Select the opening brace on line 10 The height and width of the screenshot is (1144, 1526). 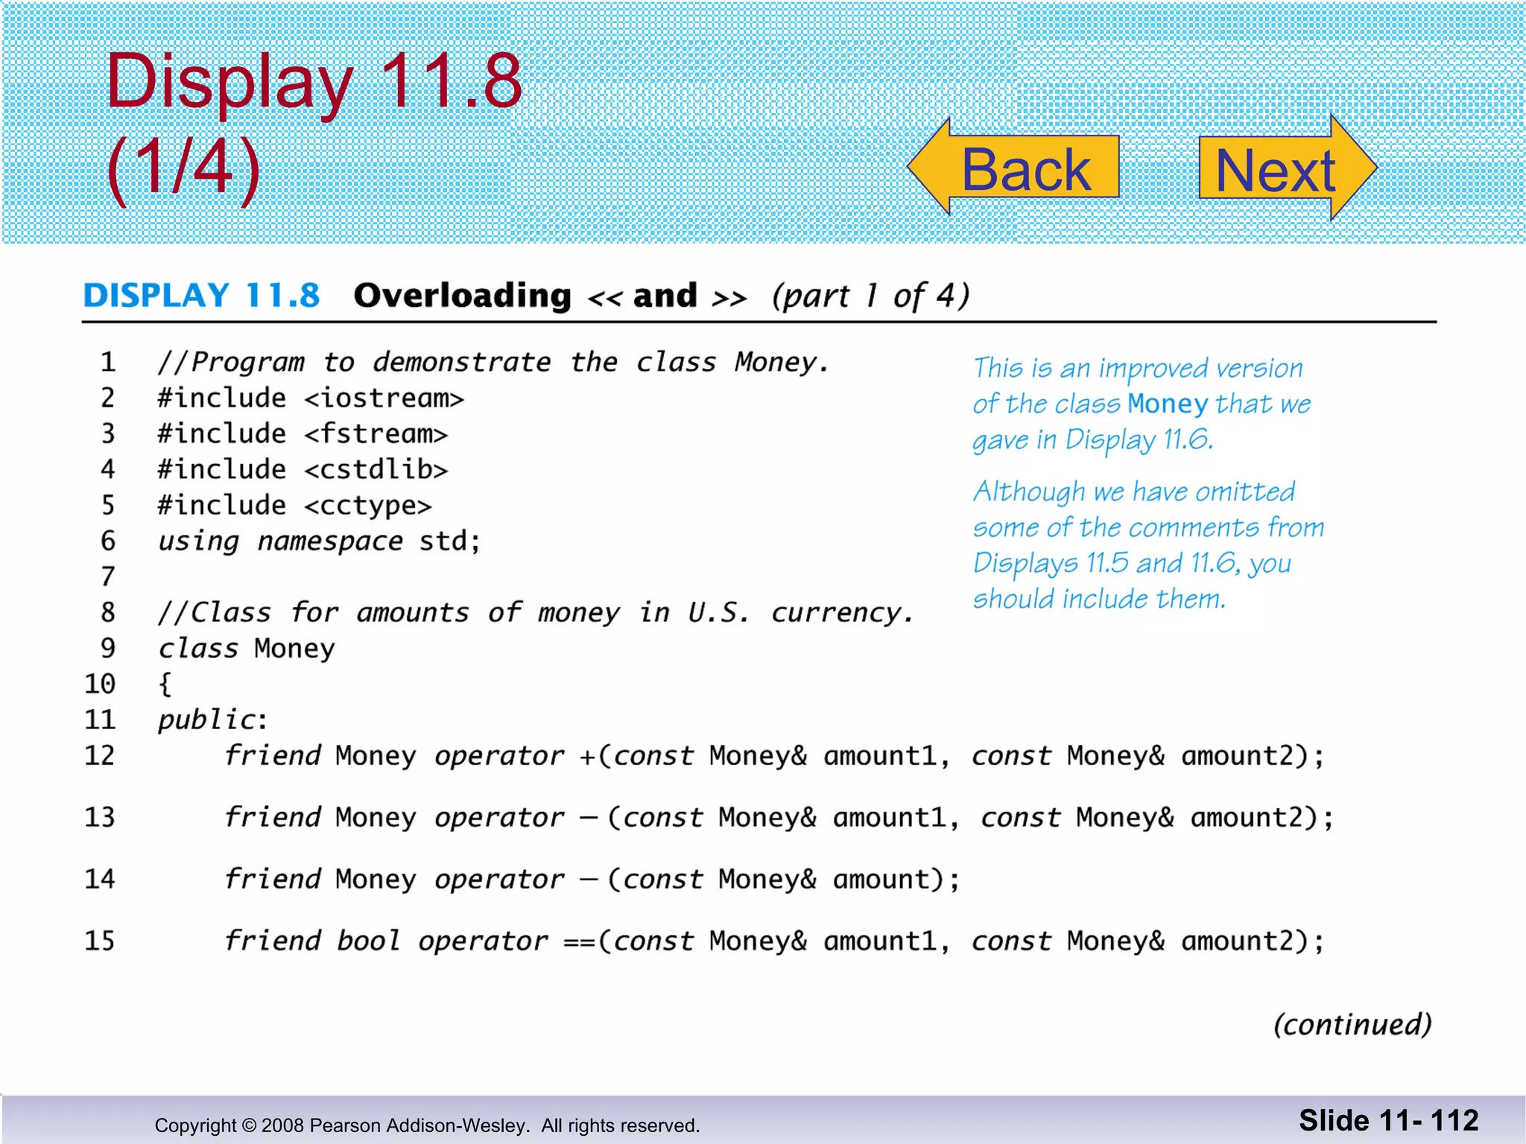(165, 684)
